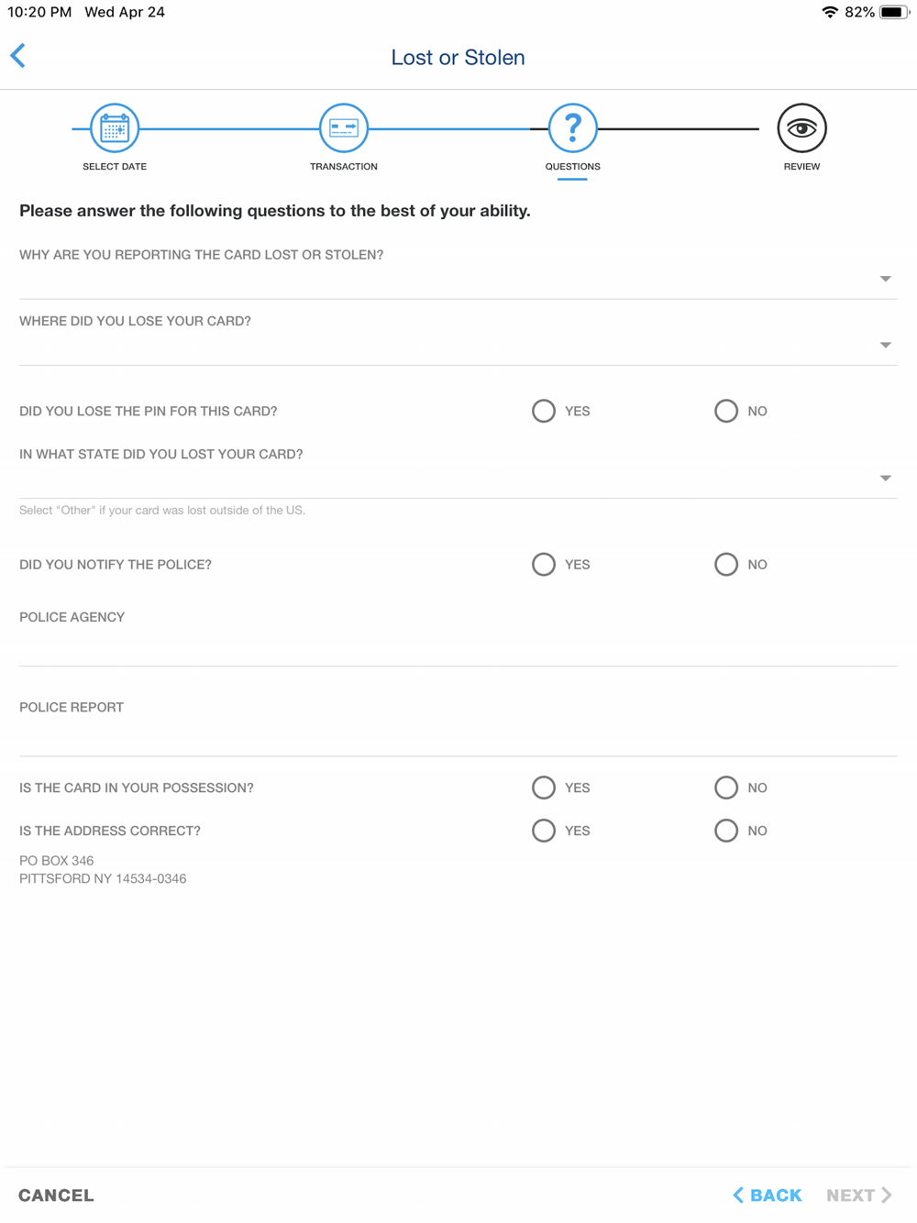Tap the battery icon in status bar
The width and height of the screenshot is (917, 1223).
click(894, 12)
